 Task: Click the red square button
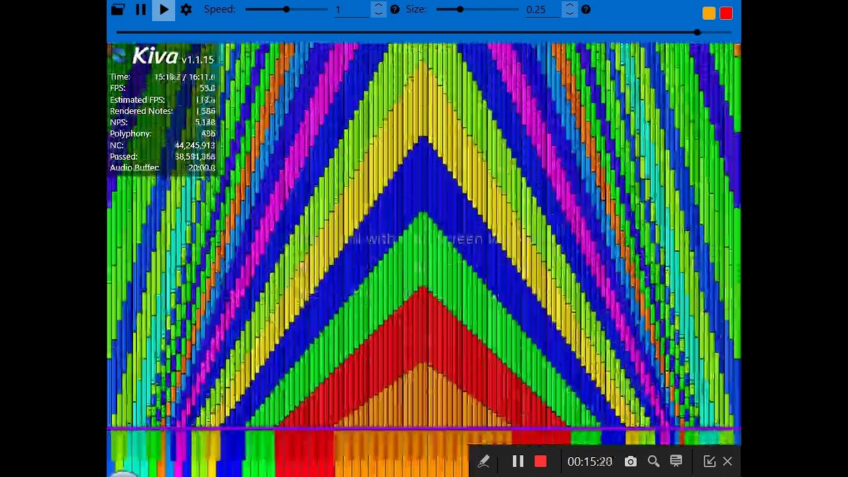tap(726, 13)
